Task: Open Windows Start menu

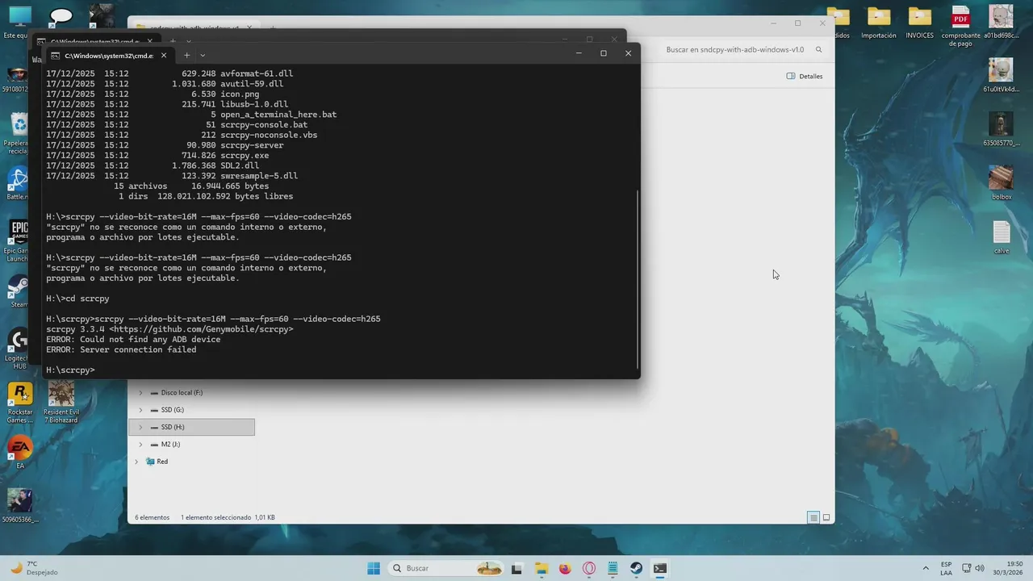Action: (x=374, y=568)
